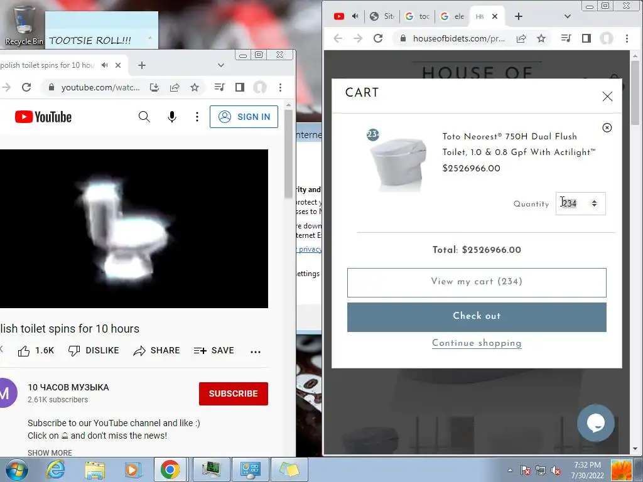The width and height of the screenshot is (643, 482).
Task: Bookmark houseofbidets page with star
Action: [541, 38]
